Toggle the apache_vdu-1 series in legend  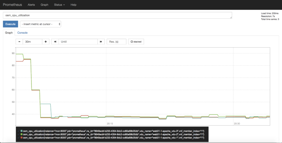(113, 138)
